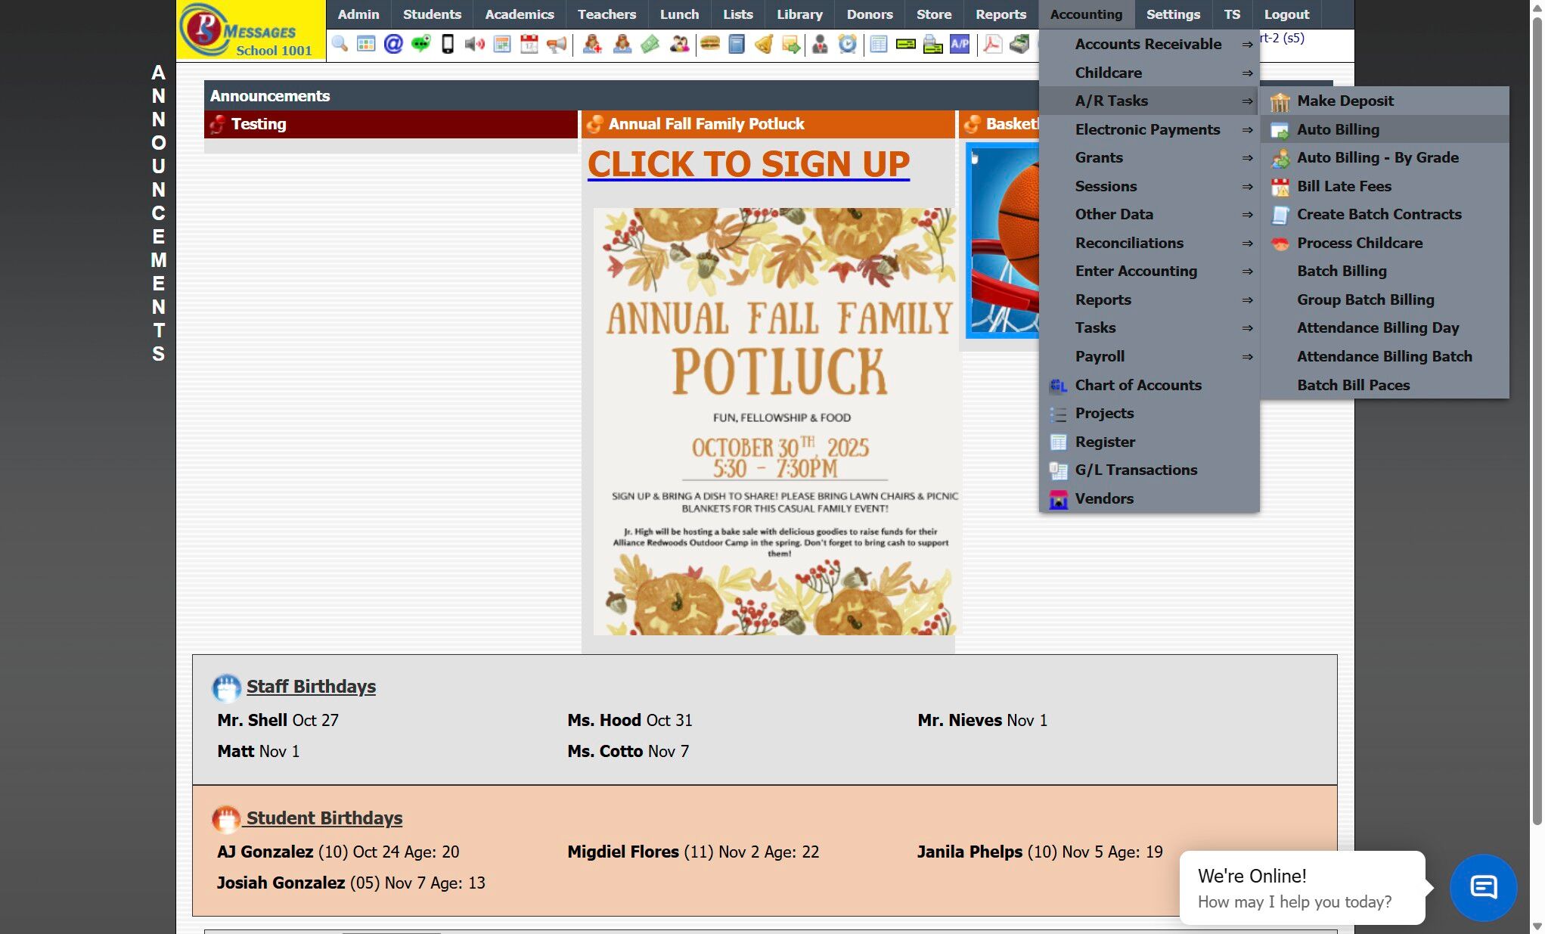
Task: Click the alarm clock toolbar icon
Action: (x=848, y=44)
